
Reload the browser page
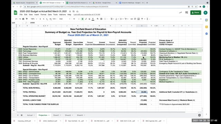click(21, 7)
